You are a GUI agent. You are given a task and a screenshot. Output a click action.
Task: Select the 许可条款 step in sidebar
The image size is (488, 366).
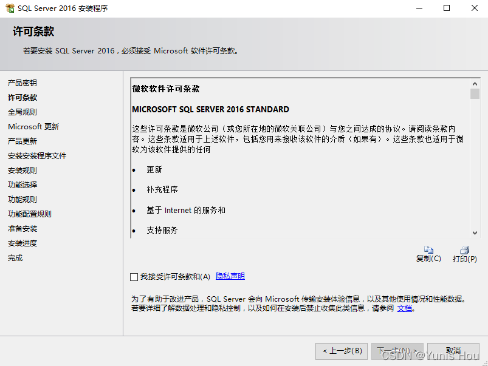click(22, 97)
